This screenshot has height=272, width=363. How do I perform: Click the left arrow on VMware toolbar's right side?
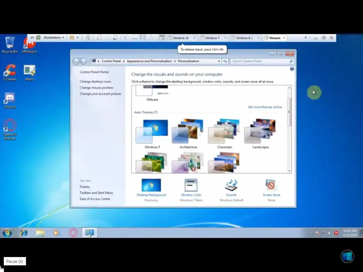pyautogui.click(x=306, y=38)
